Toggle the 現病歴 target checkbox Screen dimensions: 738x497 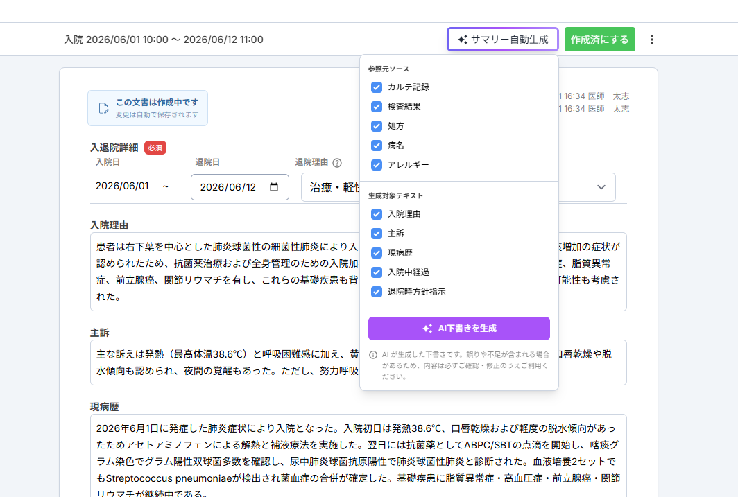(x=377, y=253)
